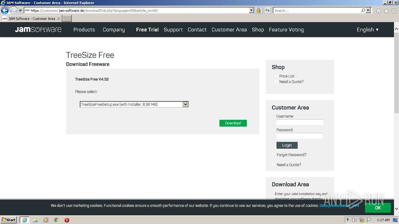Open the Price List link
399x224 pixels.
click(x=287, y=76)
